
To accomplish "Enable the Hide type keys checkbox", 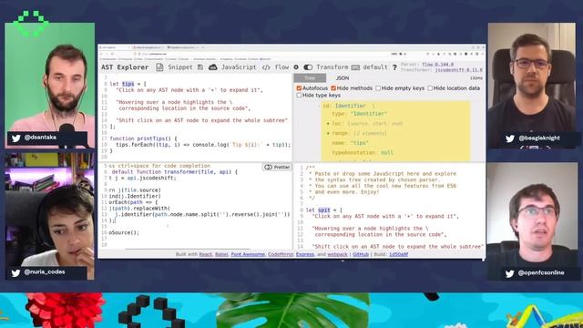I will click(x=299, y=95).
